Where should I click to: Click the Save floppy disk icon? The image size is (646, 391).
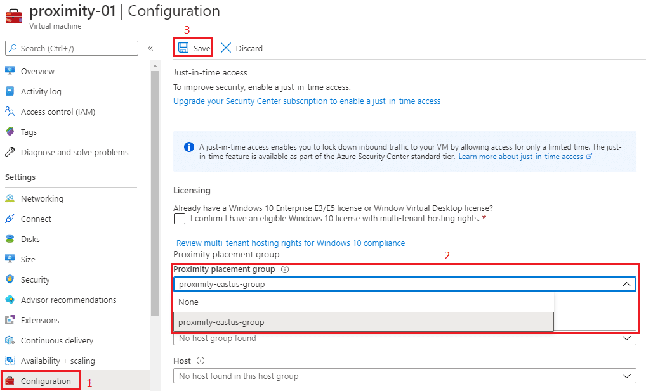(183, 48)
